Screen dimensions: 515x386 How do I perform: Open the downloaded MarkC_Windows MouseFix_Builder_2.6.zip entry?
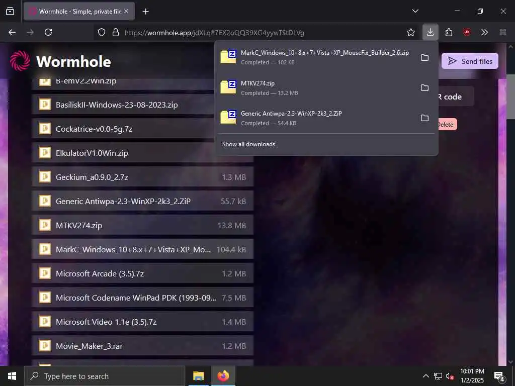coord(317,57)
